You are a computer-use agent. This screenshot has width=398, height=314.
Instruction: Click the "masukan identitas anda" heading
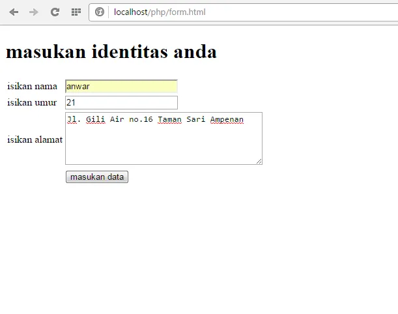(111, 51)
